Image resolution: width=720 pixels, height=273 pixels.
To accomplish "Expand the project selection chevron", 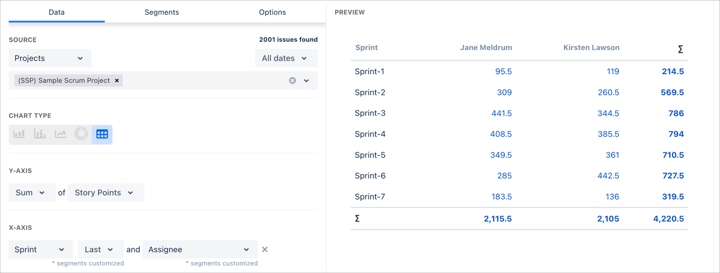I will 306,80.
